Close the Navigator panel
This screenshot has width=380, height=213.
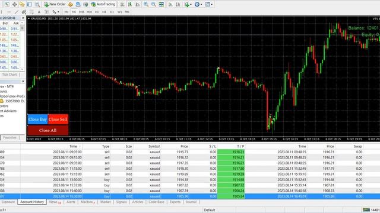point(23,82)
